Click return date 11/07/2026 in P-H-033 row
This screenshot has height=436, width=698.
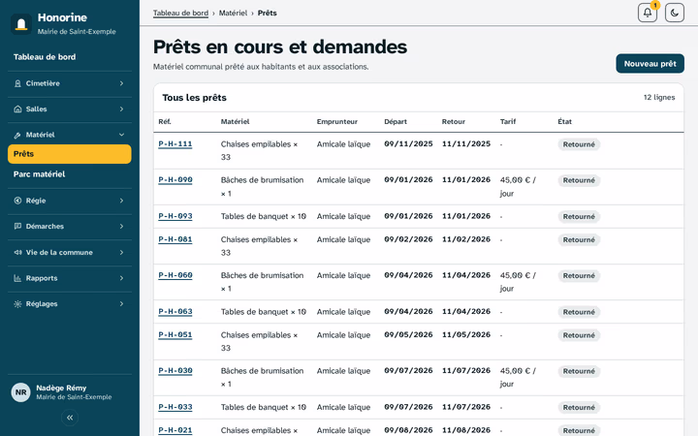[x=466, y=407]
